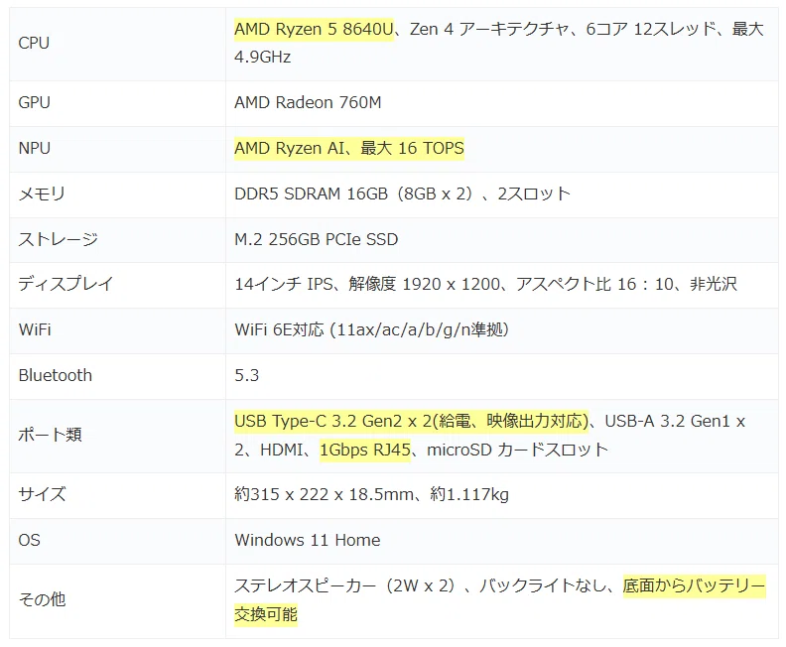
Task: Click Windows 11 Home value
Action: [308, 540]
